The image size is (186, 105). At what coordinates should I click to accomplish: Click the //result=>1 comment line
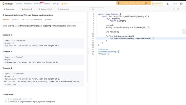coord(103,54)
